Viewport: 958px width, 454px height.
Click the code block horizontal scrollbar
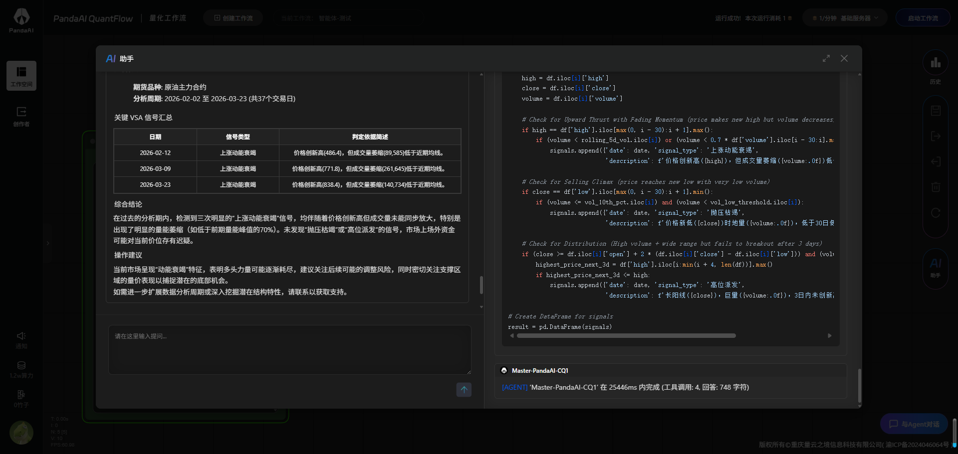tap(626, 336)
